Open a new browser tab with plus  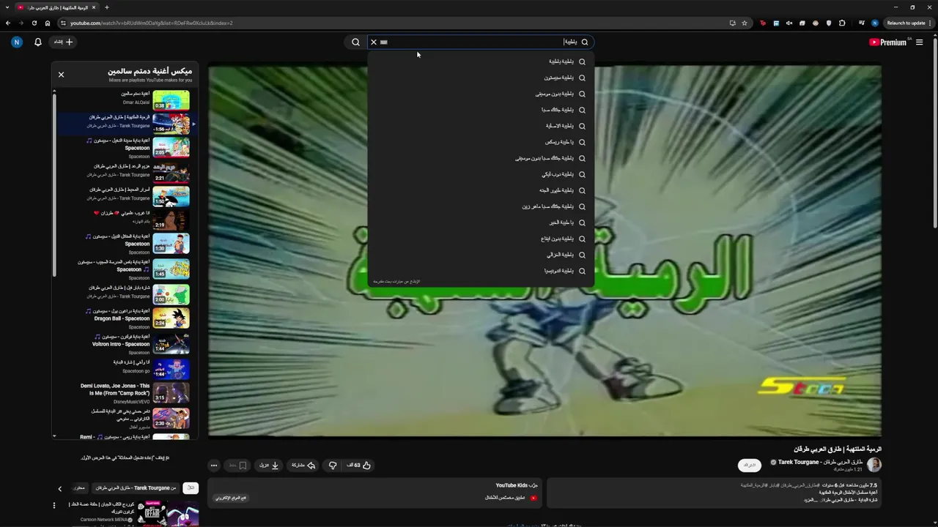pyautogui.click(x=107, y=7)
